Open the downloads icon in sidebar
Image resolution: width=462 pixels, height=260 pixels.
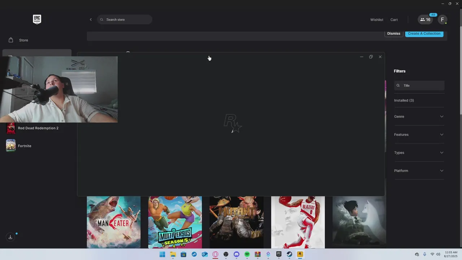tap(10, 237)
